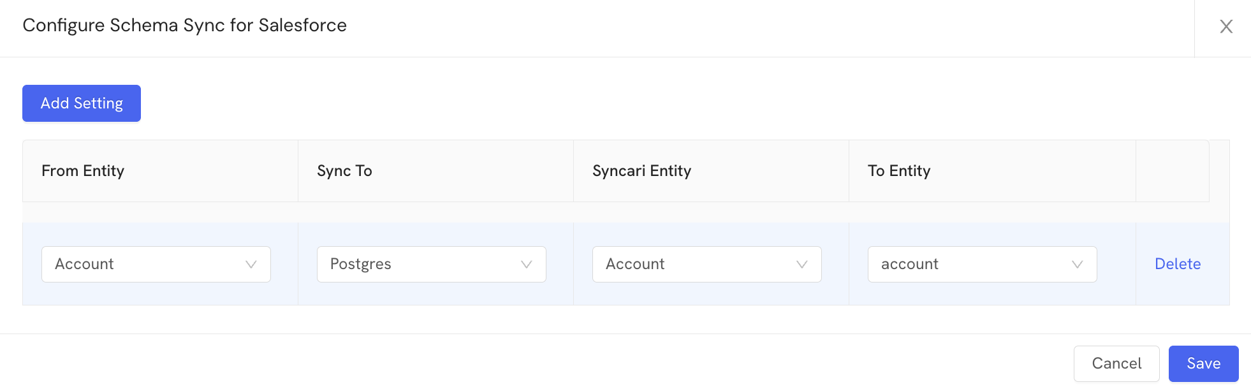
Task: Open the Syncari Entity Account dropdown
Action: click(x=707, y=264)
